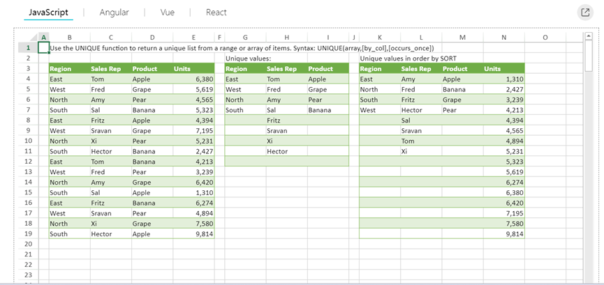Select column header B
Screen dimensions: 604x285
tap(70, 38)
